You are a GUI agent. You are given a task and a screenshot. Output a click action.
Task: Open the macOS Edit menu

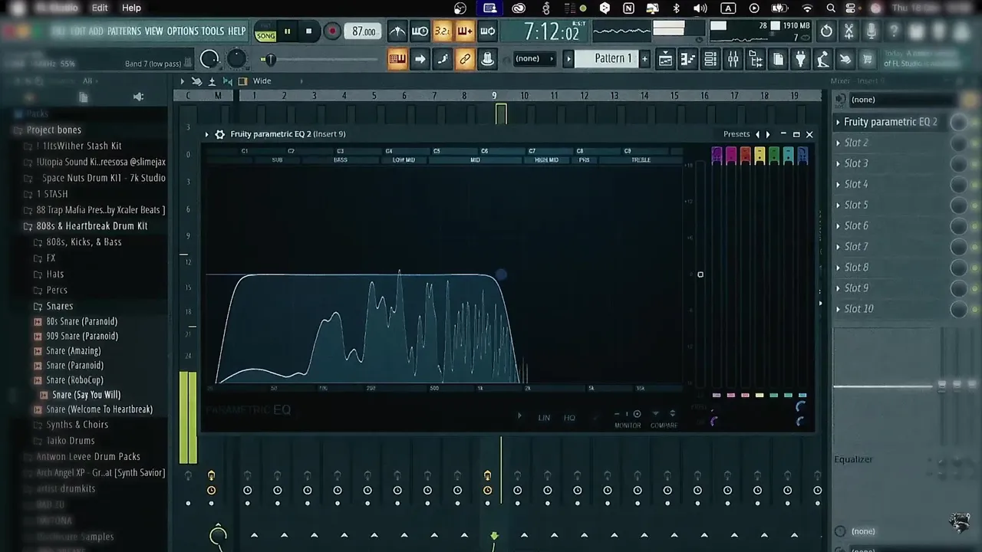point(100,8)
